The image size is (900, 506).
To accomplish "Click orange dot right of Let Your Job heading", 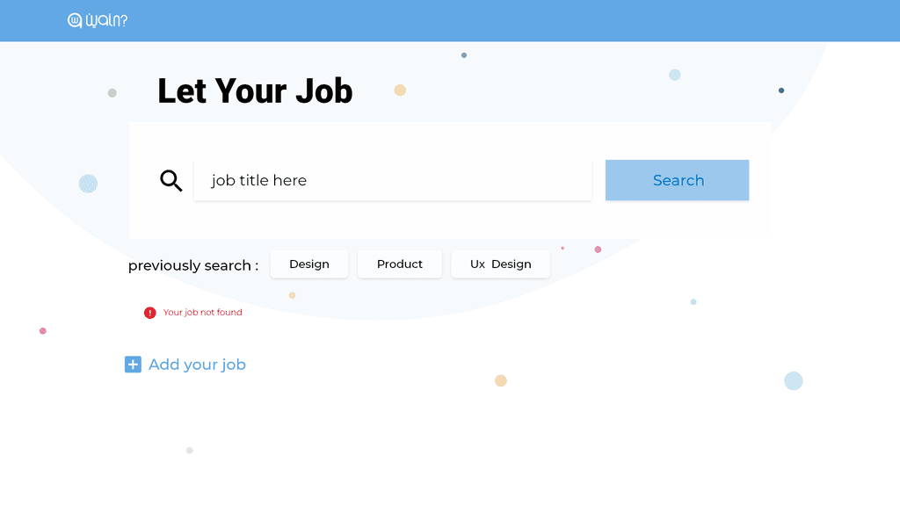I will [x=400, y=90].
